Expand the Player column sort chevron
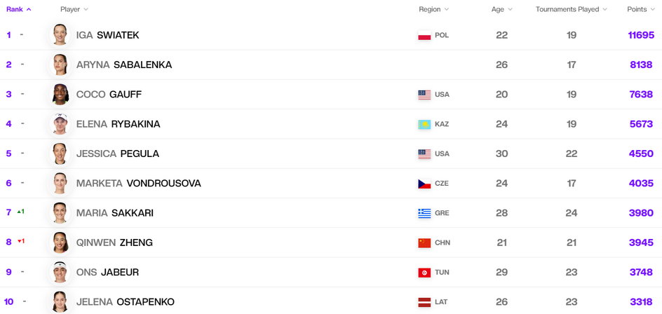The width and height of the screenshot is (662, 314). pos(86,9)
